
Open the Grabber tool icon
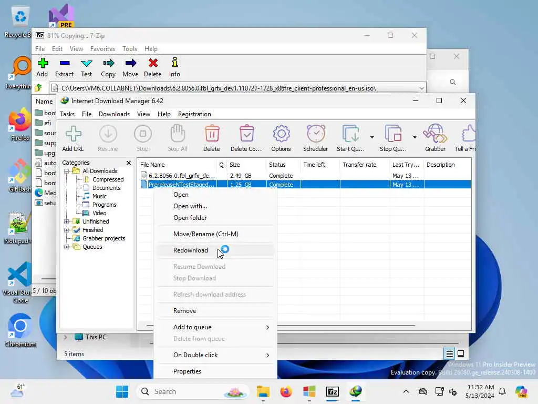tap(435, 138)
